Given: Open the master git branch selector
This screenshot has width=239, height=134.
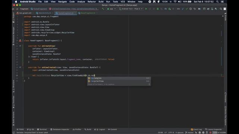Looking at the screenshot, I should click(189, 133).
